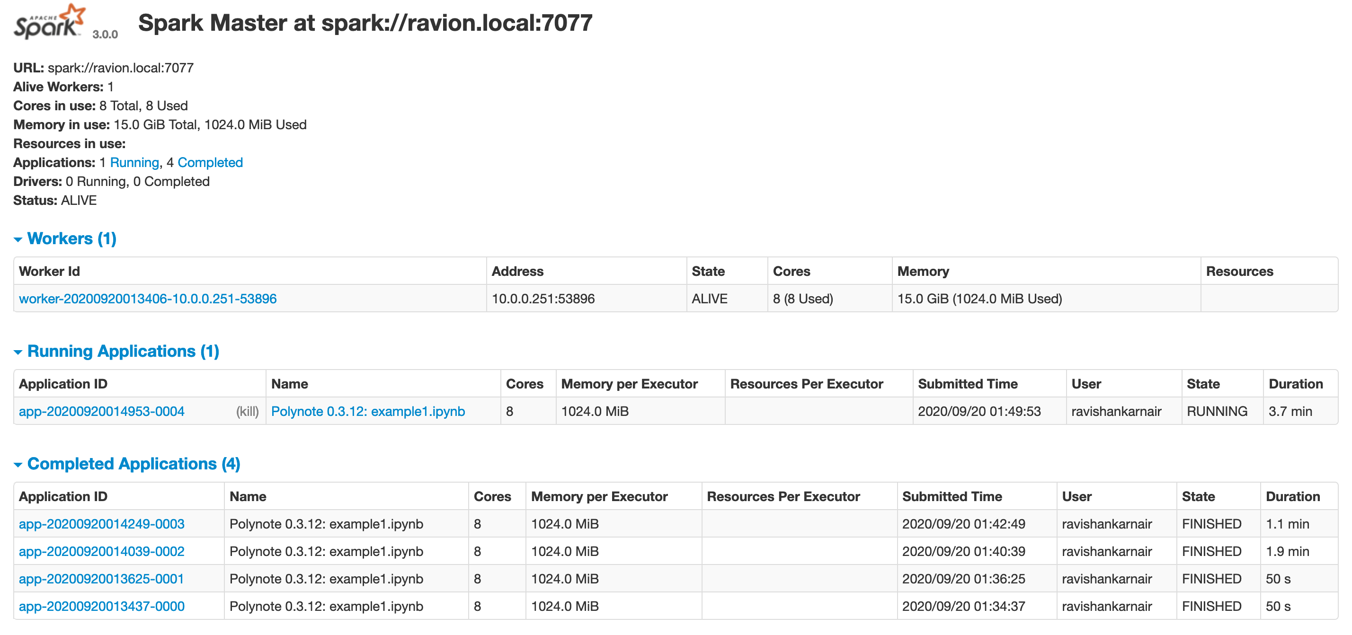This screenshot has height=635, width=1352.
Task: Collapse the Running Applications section arrow
Action: (18, 352)
